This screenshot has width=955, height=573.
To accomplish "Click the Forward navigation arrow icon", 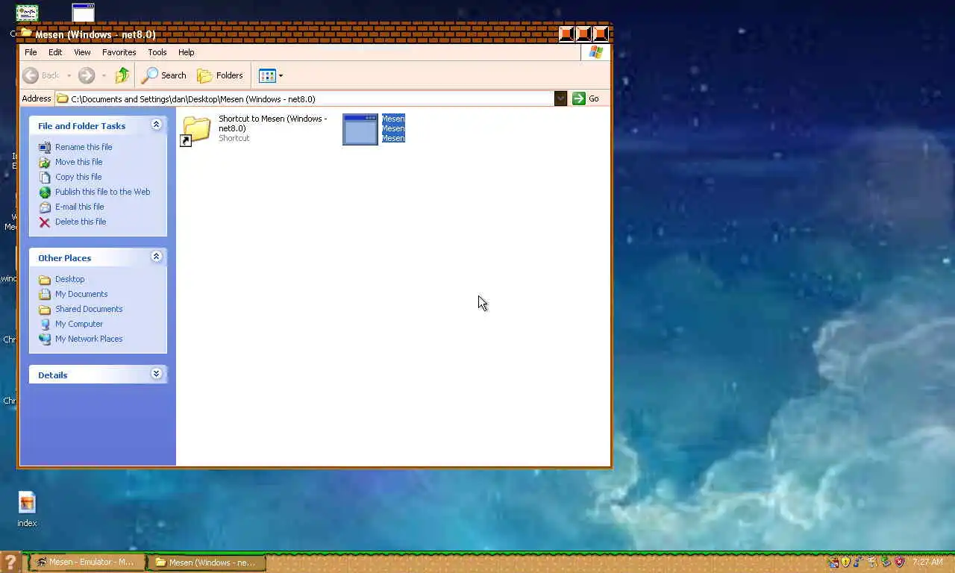I will pos(87,75).
